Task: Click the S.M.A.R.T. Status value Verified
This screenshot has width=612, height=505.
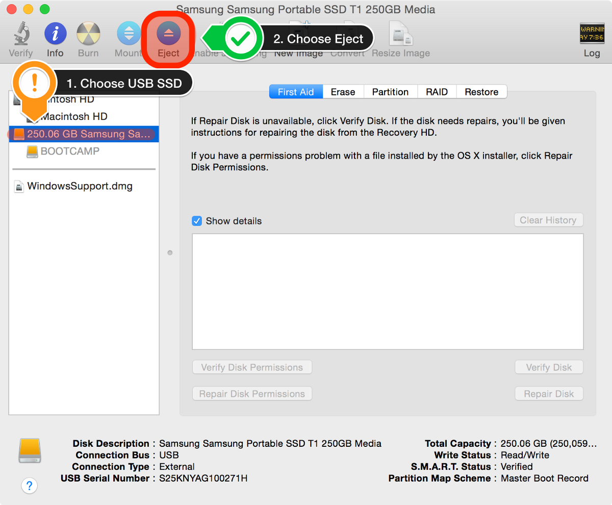Action: coord(517,467)
